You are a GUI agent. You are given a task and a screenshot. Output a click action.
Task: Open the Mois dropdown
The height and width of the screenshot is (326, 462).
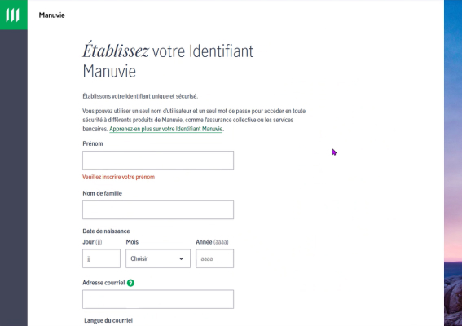pos(158,258)
